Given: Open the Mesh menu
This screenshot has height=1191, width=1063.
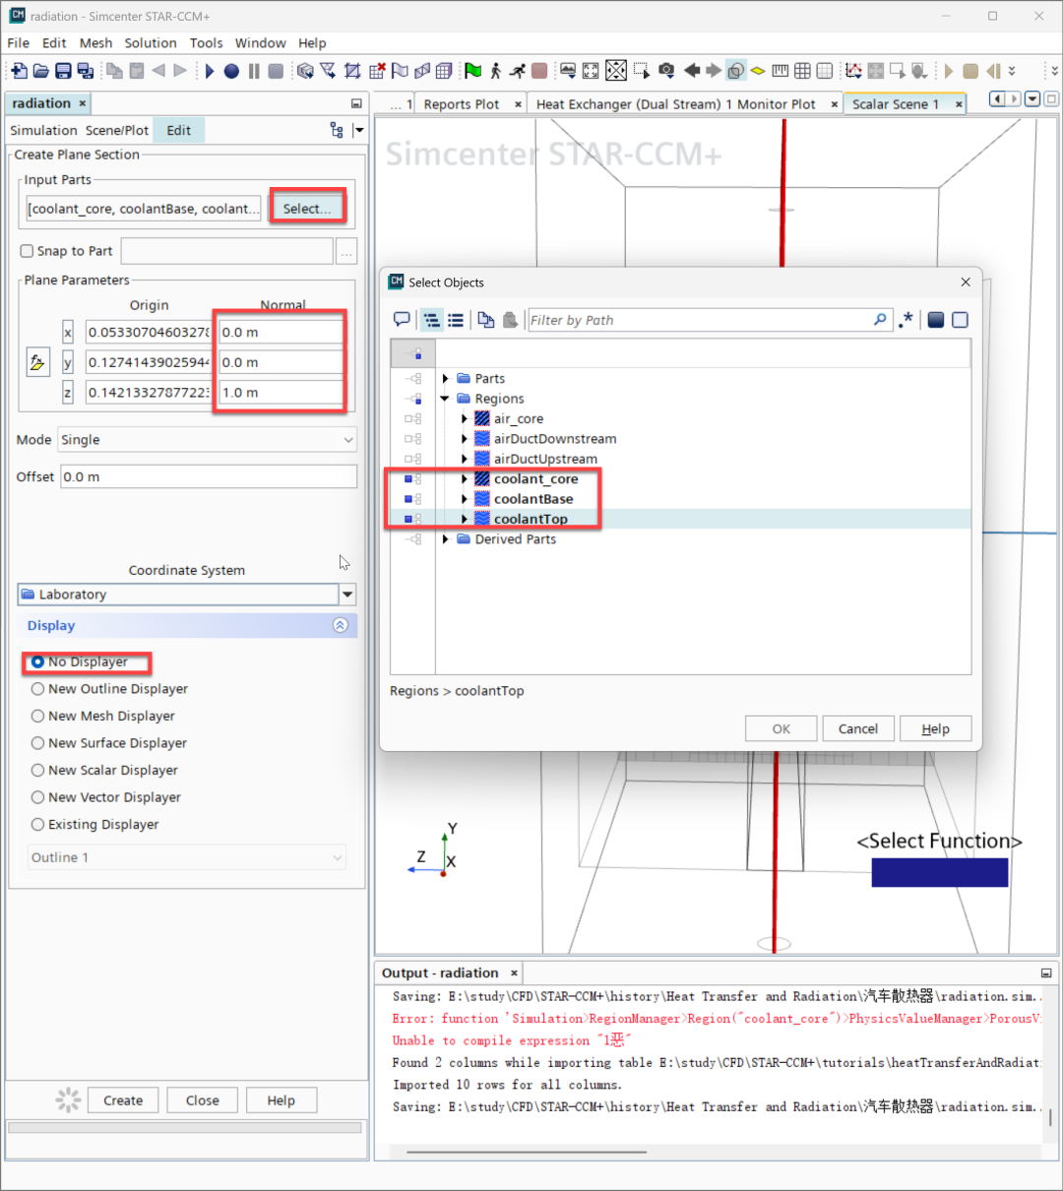Looking at the screenshot, I should pyautogui.click(x=96, y=43).
